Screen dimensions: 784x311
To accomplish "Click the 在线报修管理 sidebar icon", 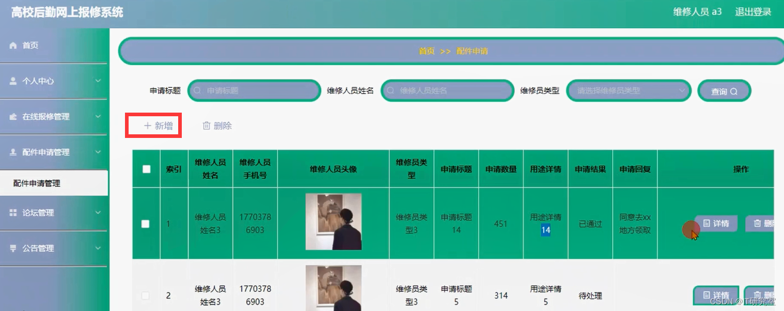I will [x=13, y=116].
